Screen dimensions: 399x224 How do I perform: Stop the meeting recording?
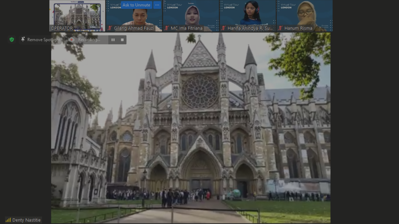[122, 40]
